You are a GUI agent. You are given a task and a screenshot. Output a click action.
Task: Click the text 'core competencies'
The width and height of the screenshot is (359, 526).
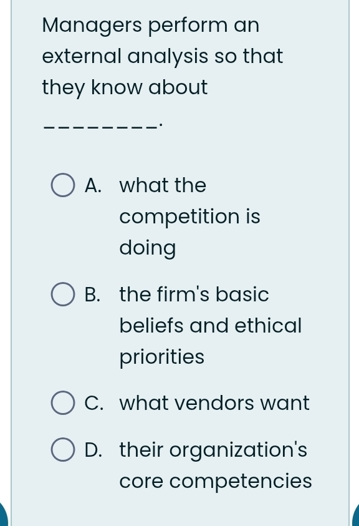216,480
